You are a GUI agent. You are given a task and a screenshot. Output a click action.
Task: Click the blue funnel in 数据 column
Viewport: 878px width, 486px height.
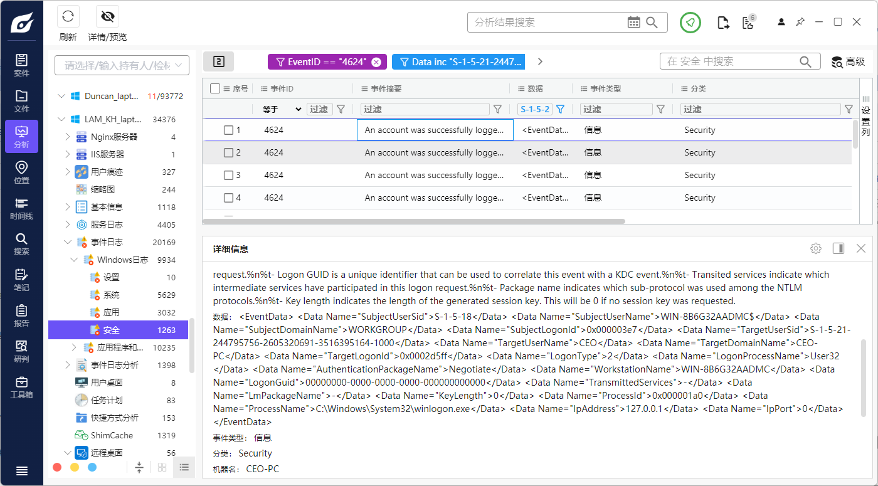(x=560, y=109)
